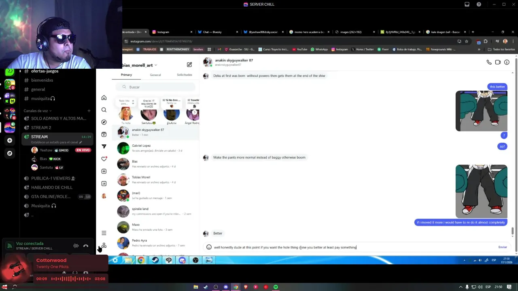518x291 pixels.
Task: Open Chrome icon in streamed taskbar
Action: (x=141, y=260)
